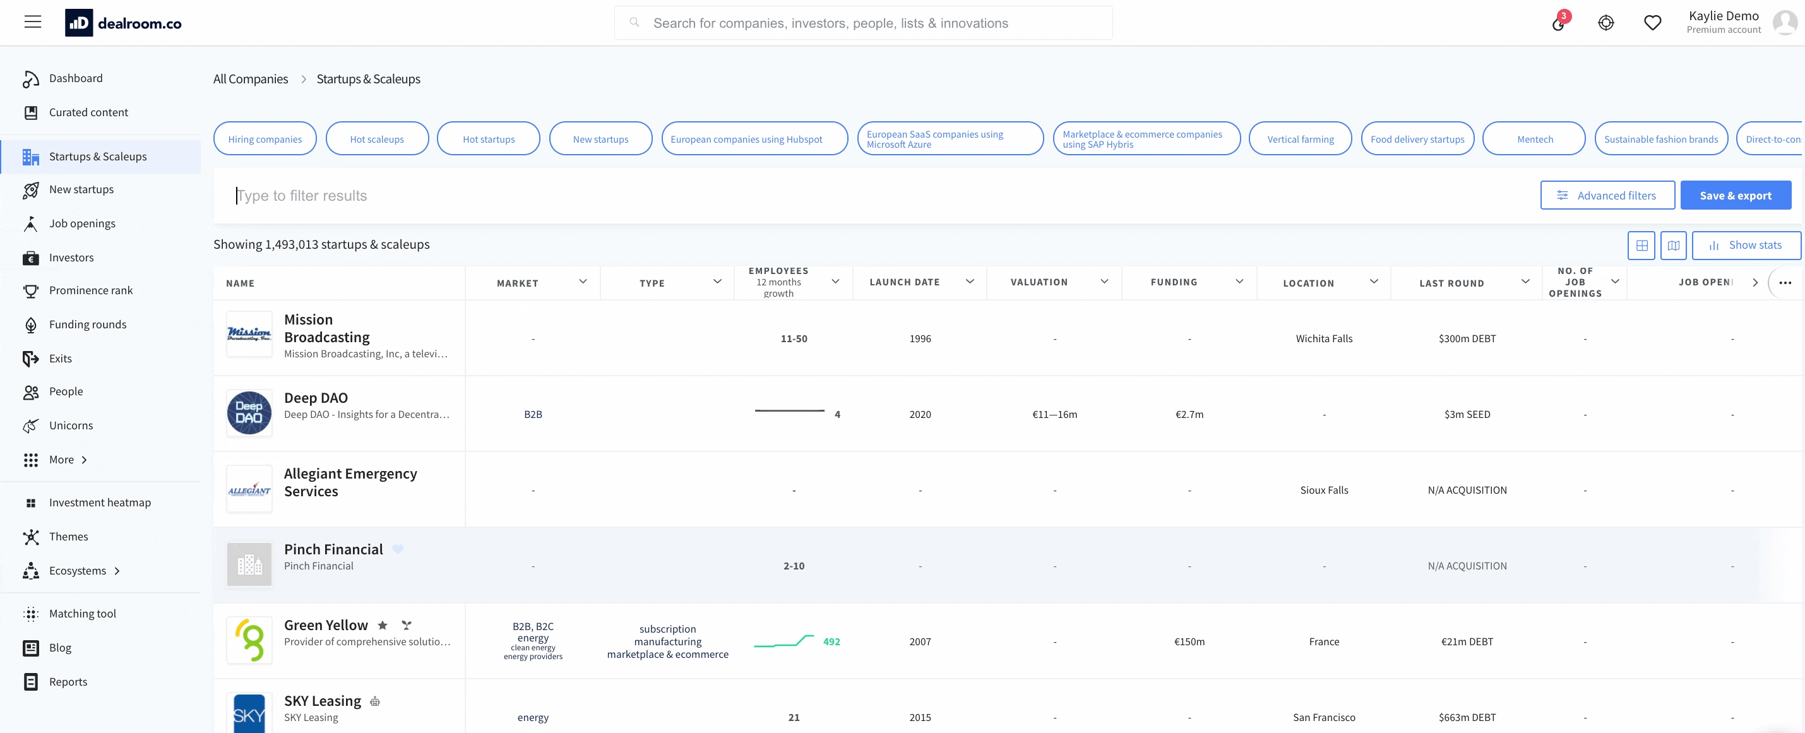Open Mission Broadcasting company page
Screen dimensions: 1805x733
tap(326, 328)
